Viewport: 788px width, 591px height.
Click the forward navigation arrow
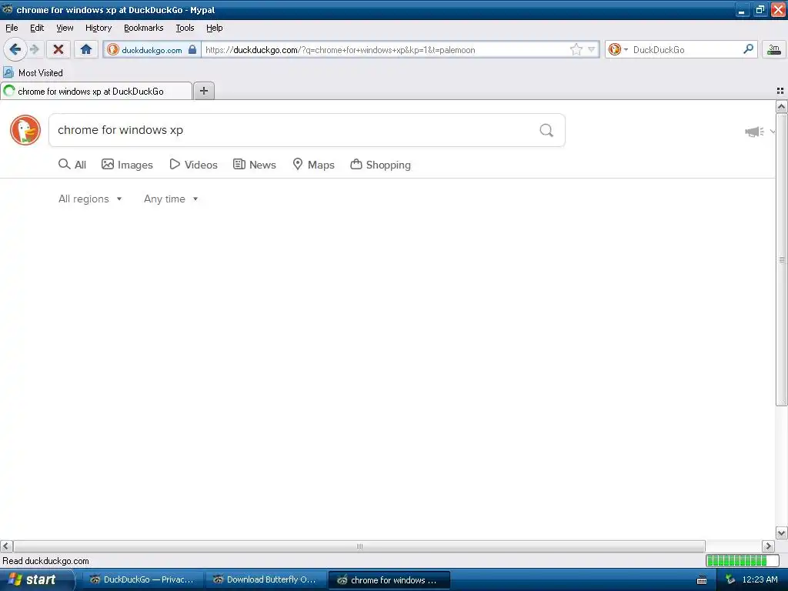click(34, 49)
